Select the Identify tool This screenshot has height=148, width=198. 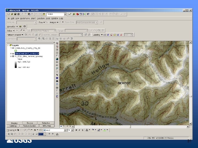pyautogui.click(x=57, y=78)
